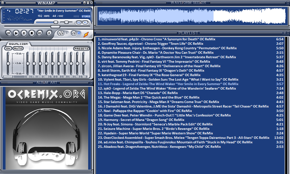Click the 6K equalizer band slider

pos(65,63)
